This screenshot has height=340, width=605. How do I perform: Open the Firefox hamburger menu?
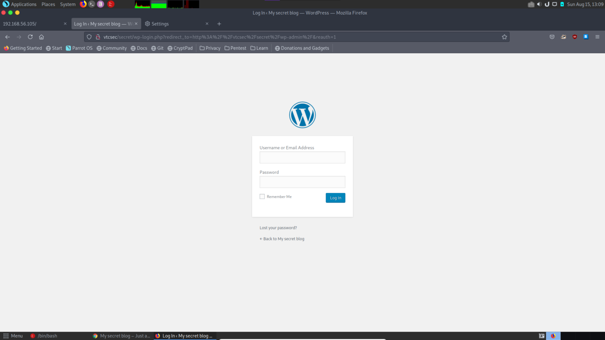click(x=597, y=37)
